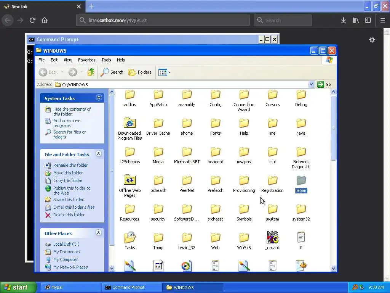Select the Microsoft.NET folder

click(187, 156)
